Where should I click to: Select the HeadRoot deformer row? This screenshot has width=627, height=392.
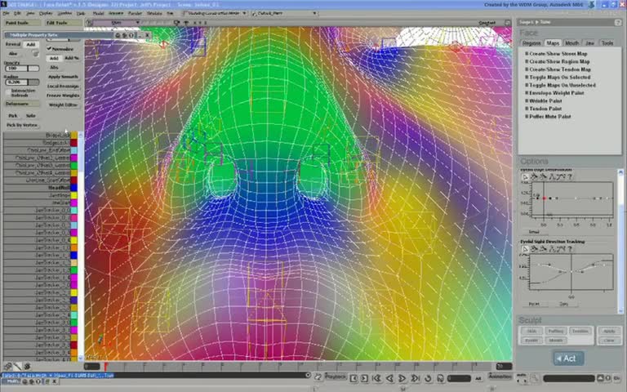pos(37,188)
